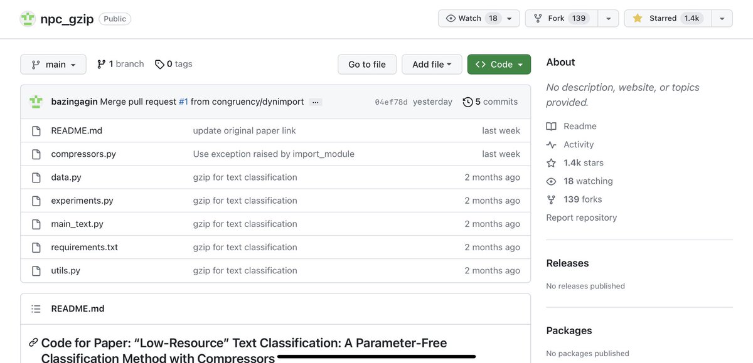Open the 5 commits history link

pyautogui.click(x=490, y=102)
